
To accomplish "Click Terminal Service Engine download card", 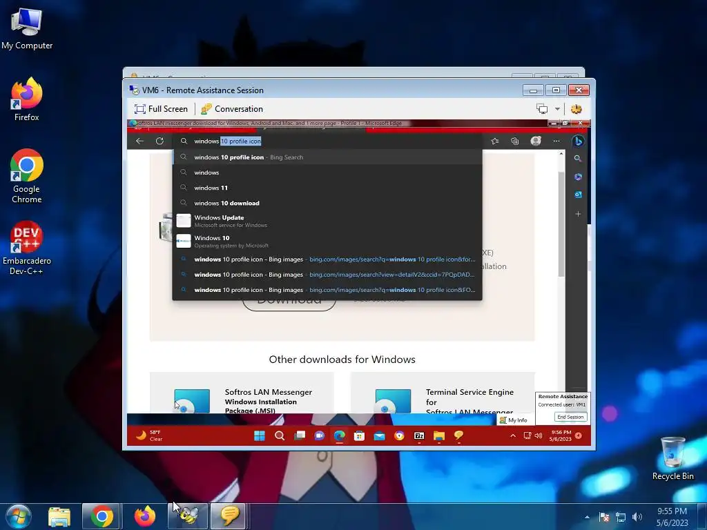I will pos(443,393).
